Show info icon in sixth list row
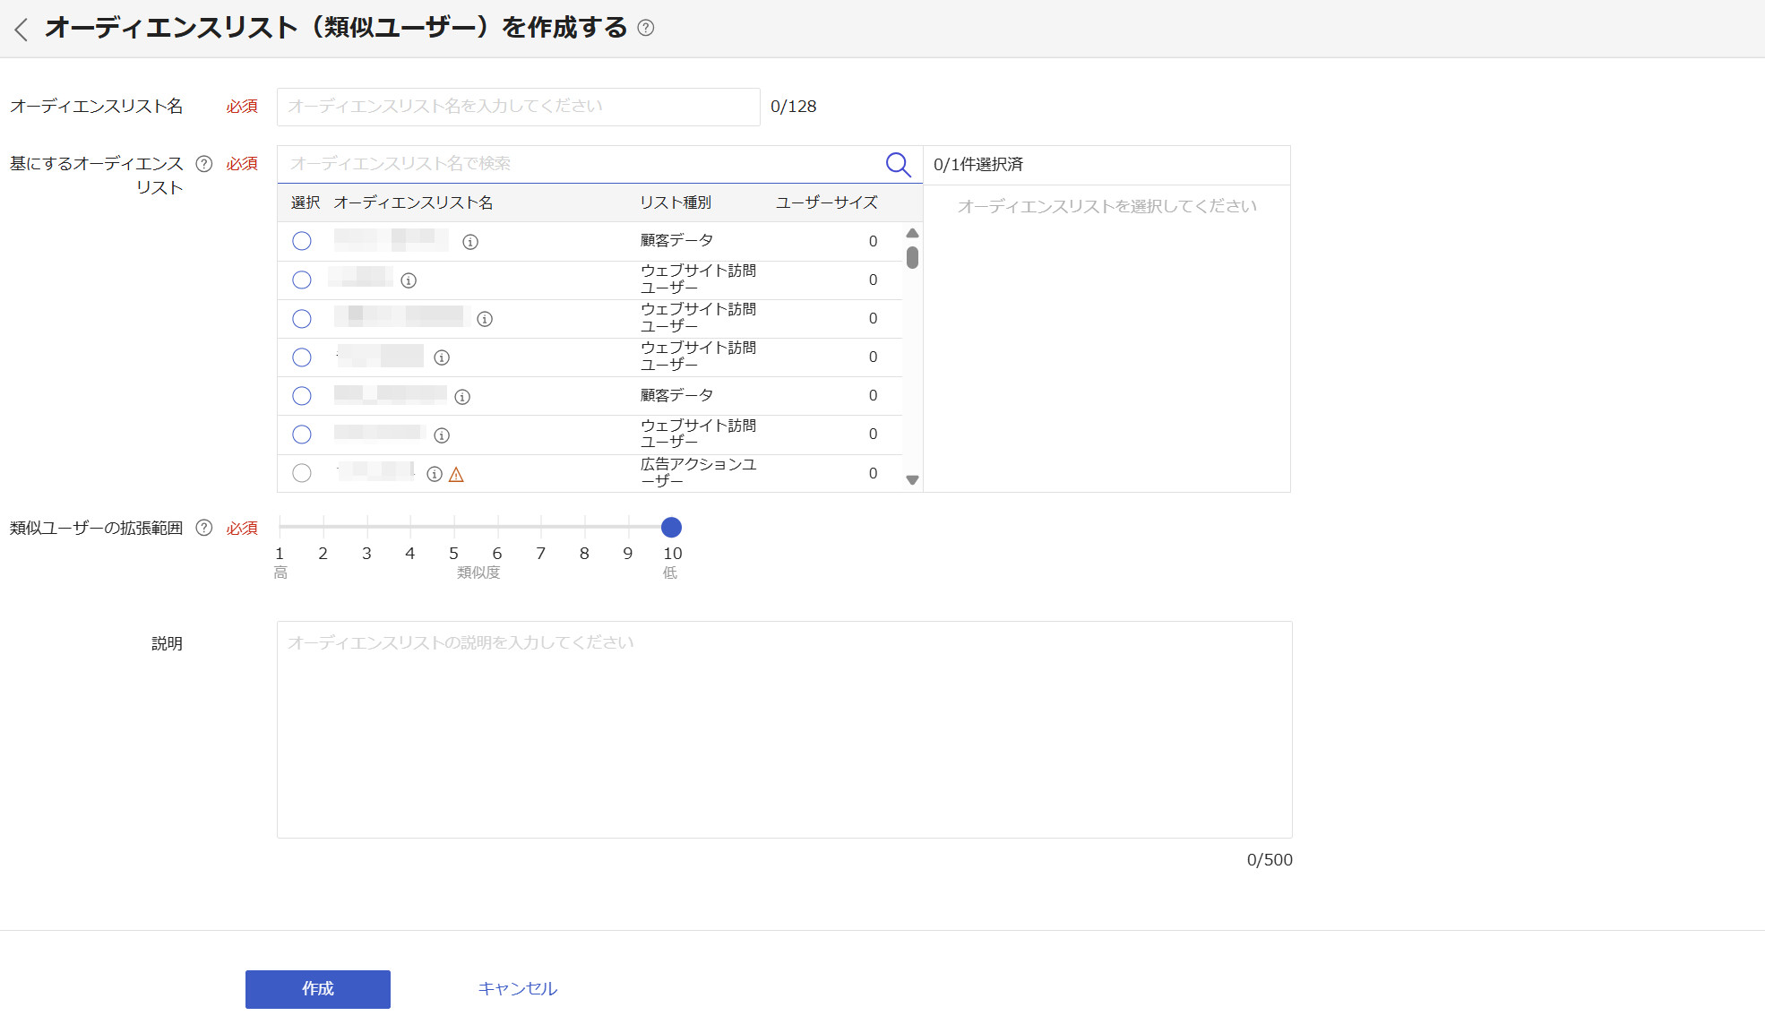The image size is (1765, 1033). click(x=442, y=435)
